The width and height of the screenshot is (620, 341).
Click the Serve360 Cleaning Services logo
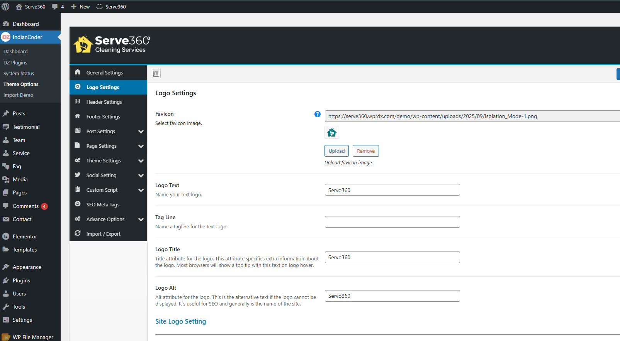112,45
